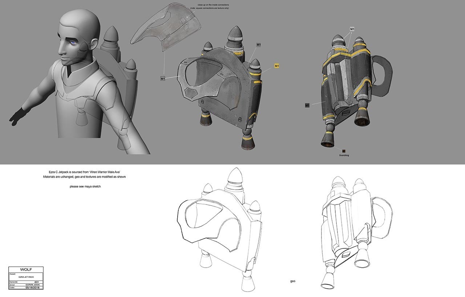Click the gray M1 tag above the yellow one

click(259, 45)
